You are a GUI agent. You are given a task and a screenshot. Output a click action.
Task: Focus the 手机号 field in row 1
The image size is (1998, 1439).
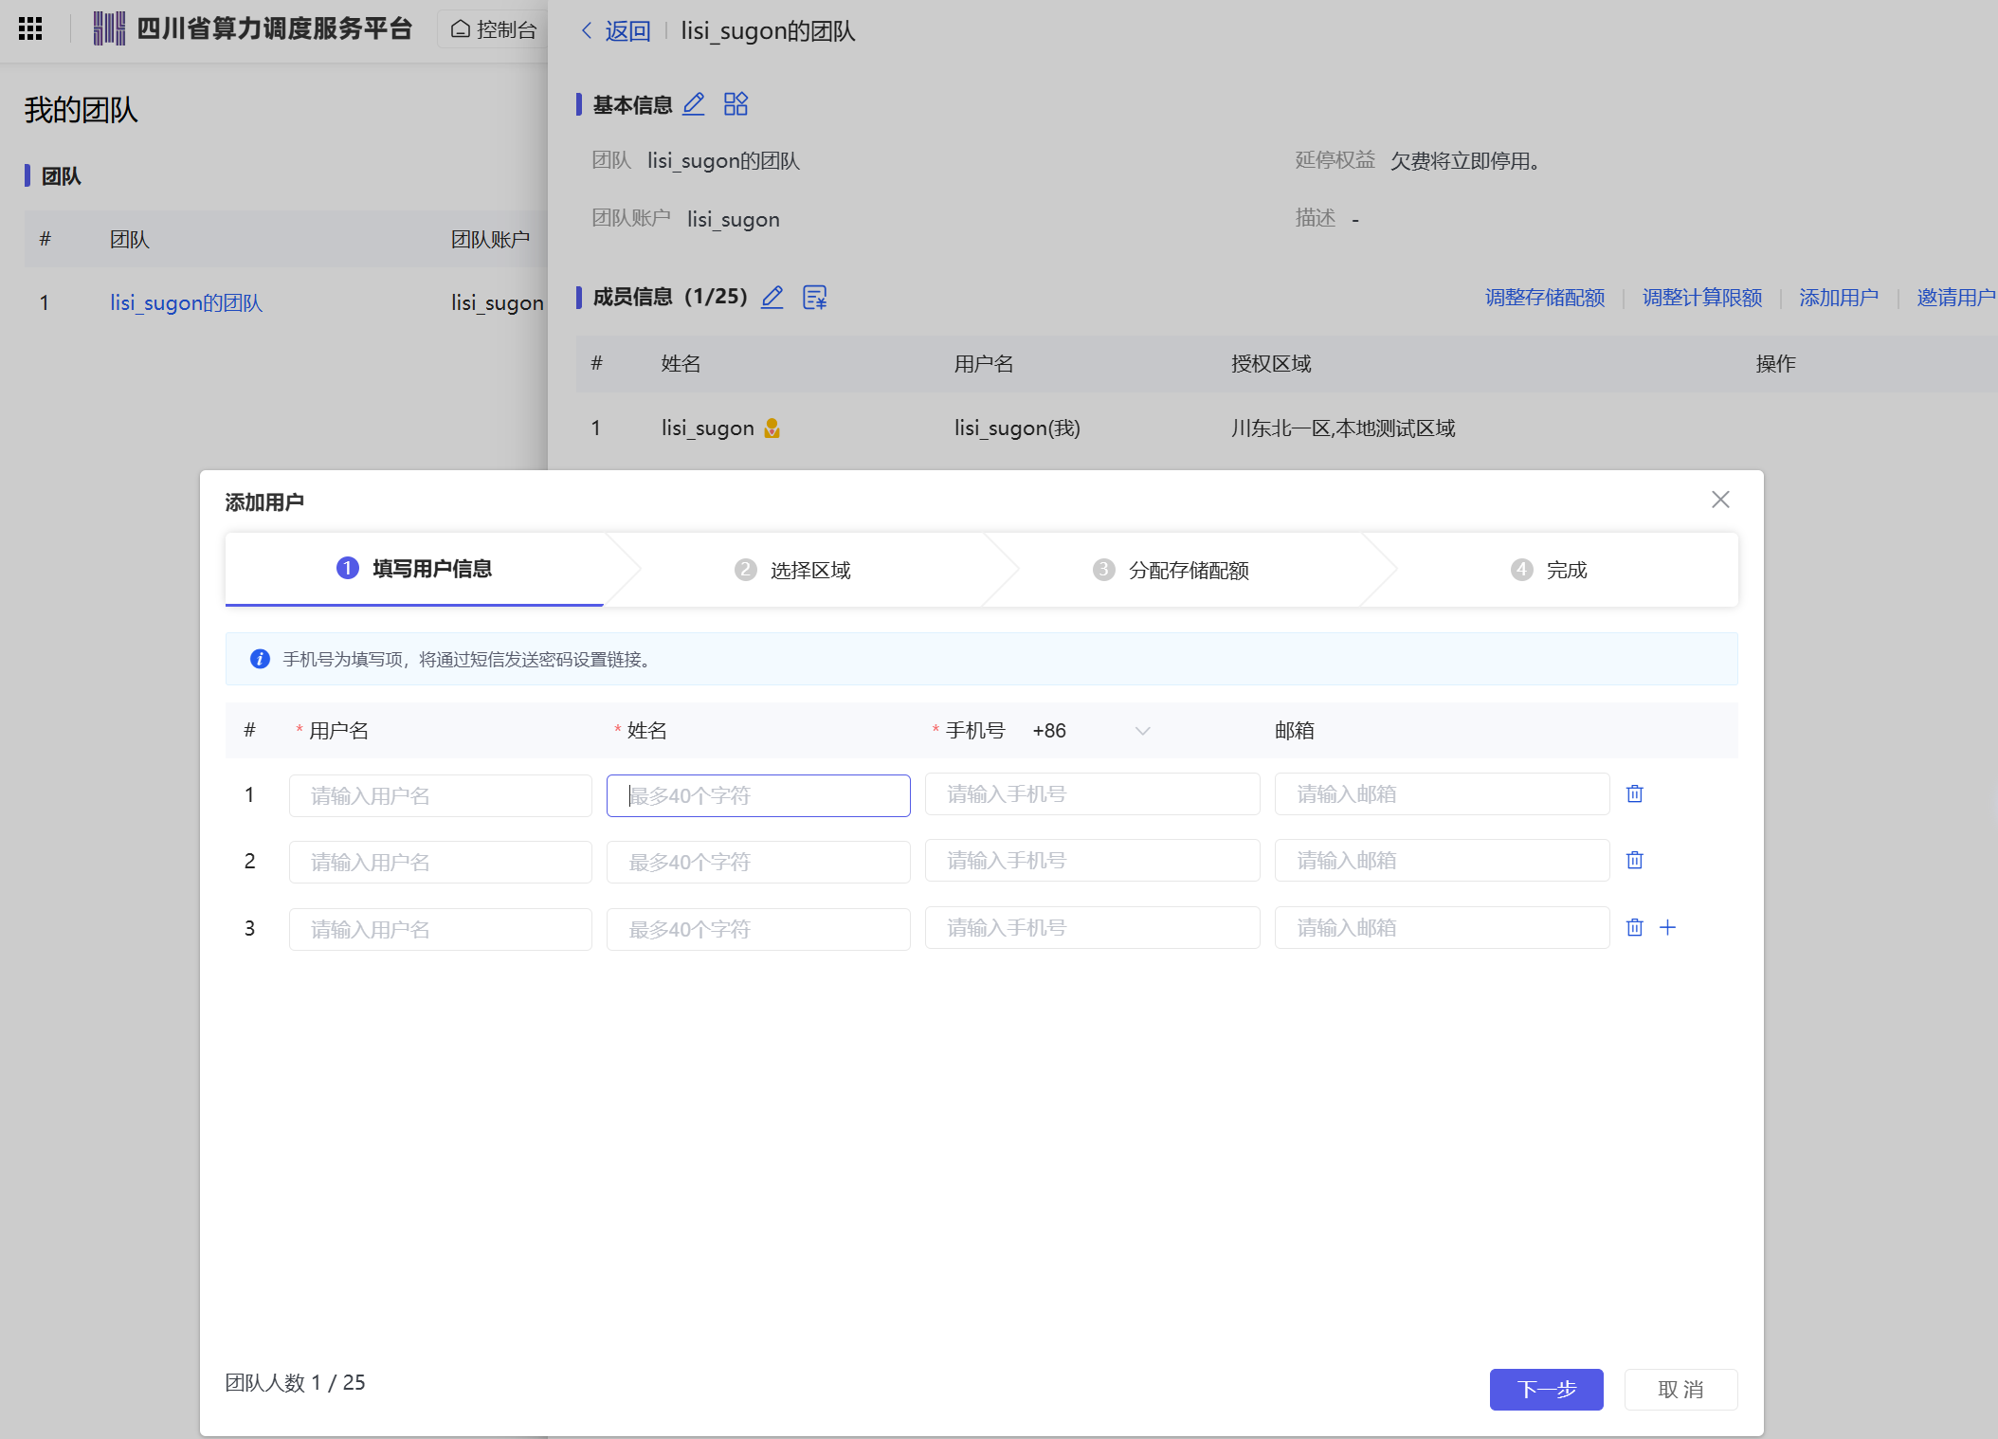point(1093,793)
